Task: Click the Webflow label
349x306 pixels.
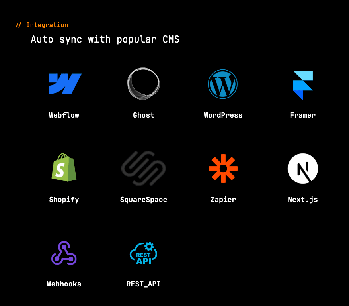Action: tap(64, 115)
